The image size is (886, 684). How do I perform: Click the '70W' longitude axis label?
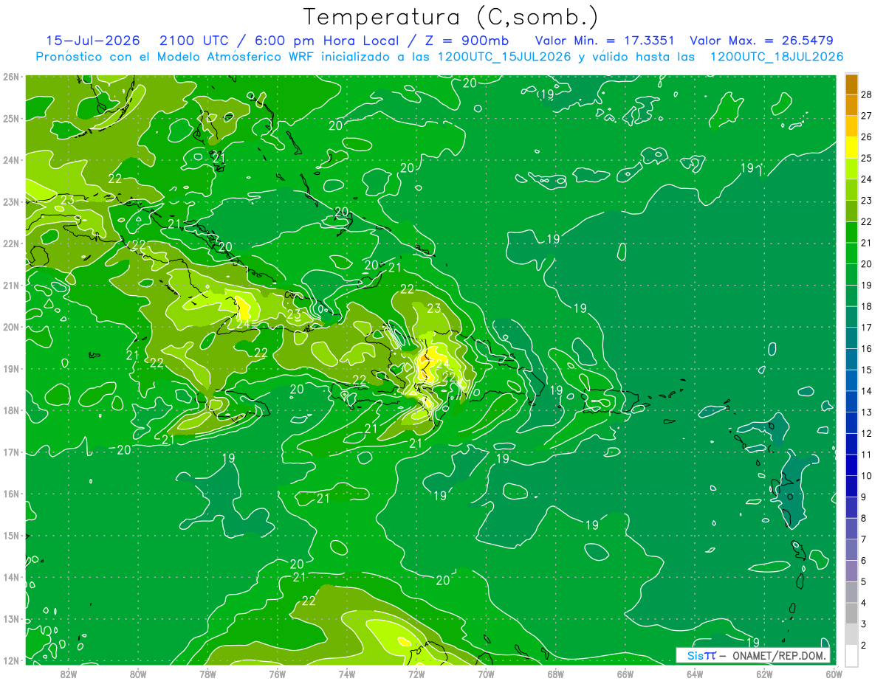click(x=486, y=674)
